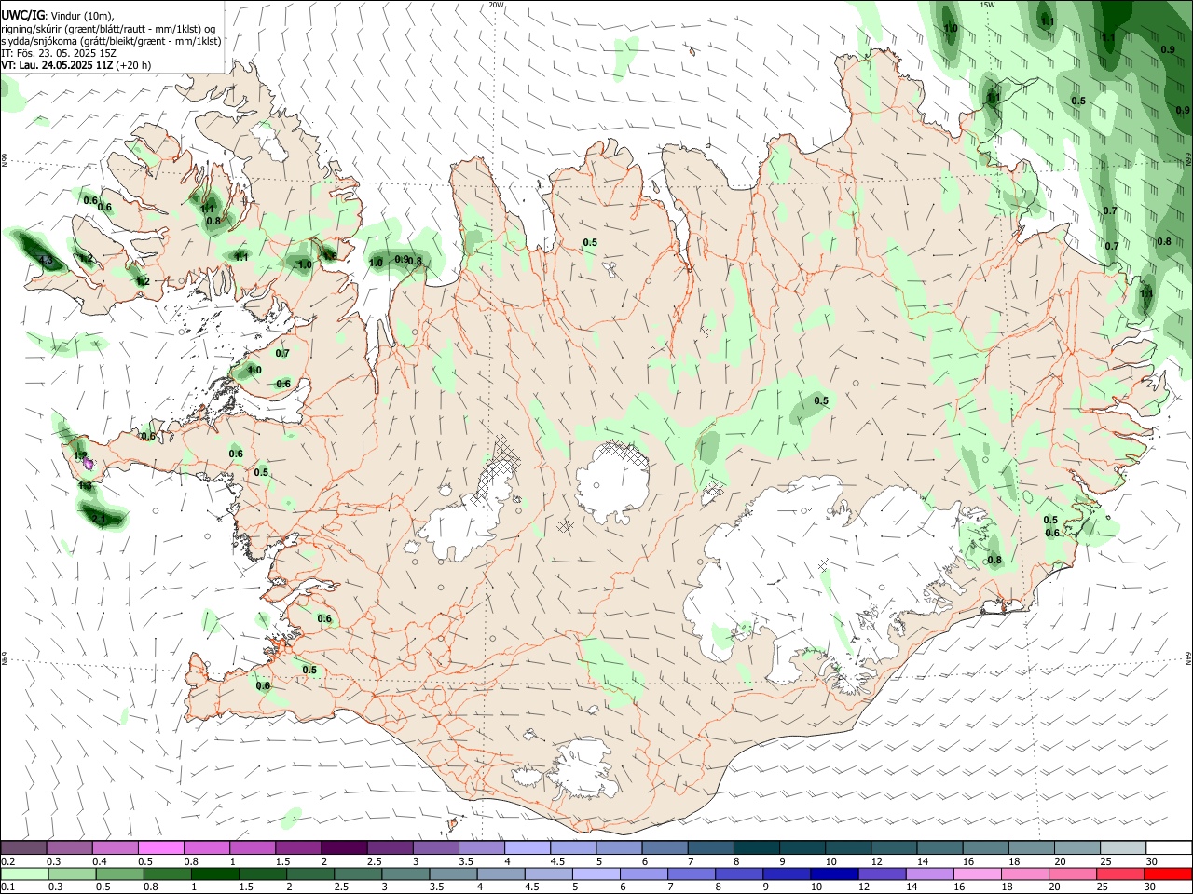Pick the lower-scale swatch labeled 2

click(x=310, y=874)
